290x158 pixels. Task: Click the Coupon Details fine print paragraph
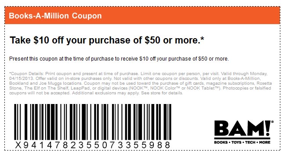[x=140, y=83]
